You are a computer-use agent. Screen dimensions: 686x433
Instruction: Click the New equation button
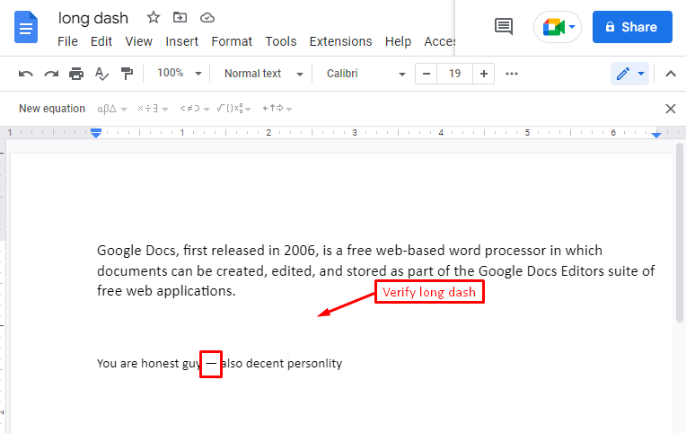click(51, 109)
